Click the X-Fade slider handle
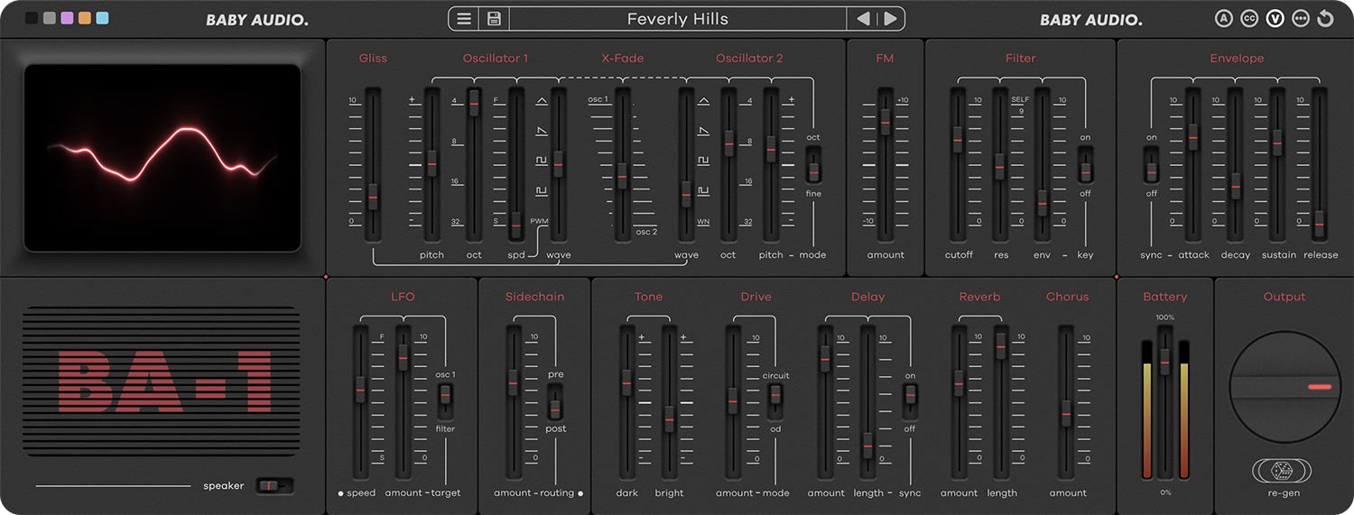Image resolution: width=1354 pixels, height=515 pixels. pyautogui.click(x=622, y=176)
